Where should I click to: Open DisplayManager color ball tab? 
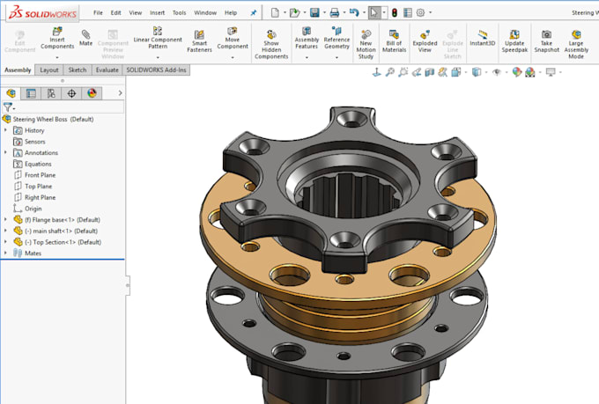(x=92, y=93)
